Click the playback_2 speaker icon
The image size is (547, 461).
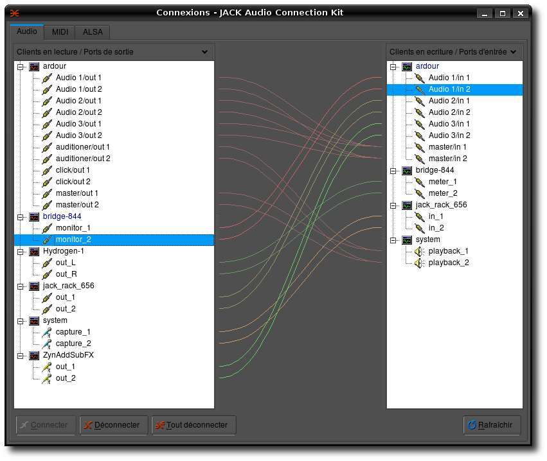pyautogui.click(x=420, y=263)
